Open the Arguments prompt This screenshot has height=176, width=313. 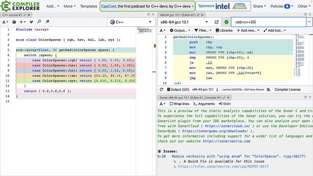pyautogui.click(x=204, y=104)
